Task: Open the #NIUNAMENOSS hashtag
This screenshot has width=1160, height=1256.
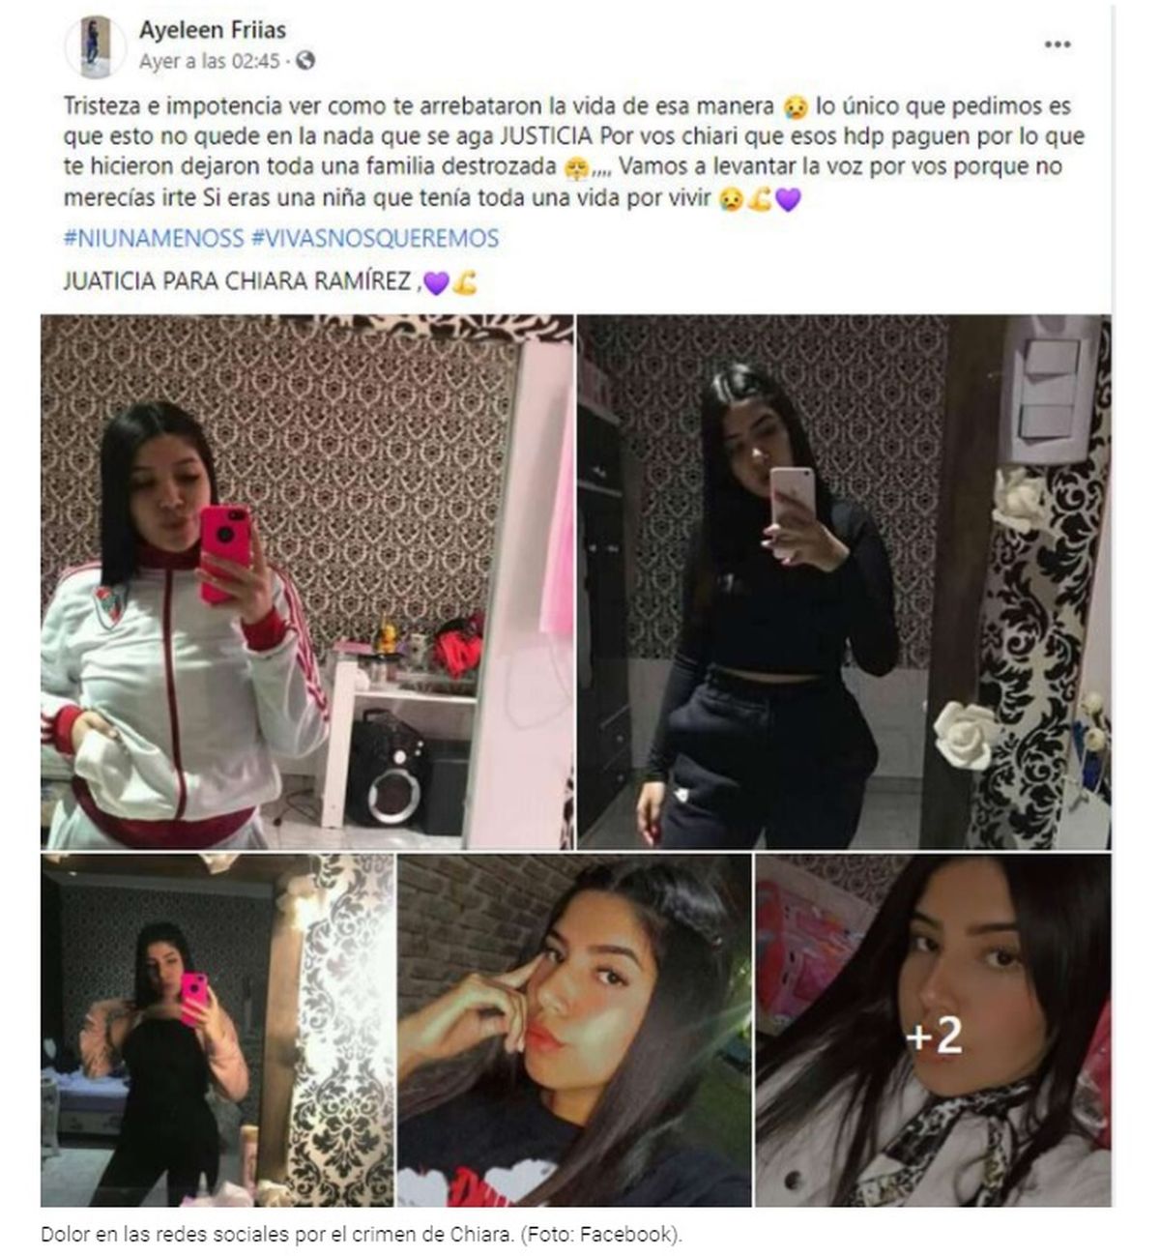Action: (154, 238)
